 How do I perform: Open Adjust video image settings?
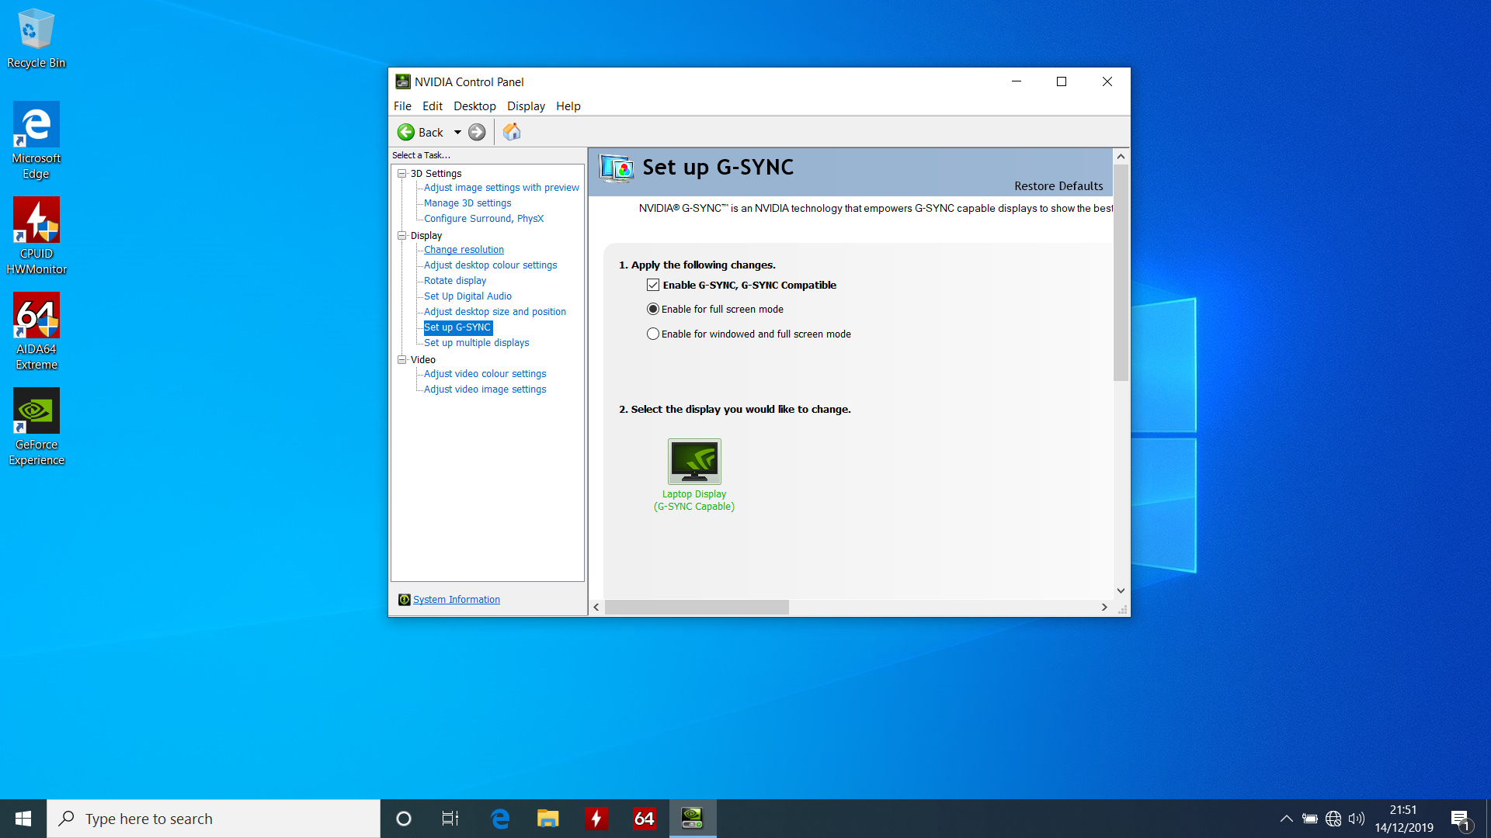485,390
